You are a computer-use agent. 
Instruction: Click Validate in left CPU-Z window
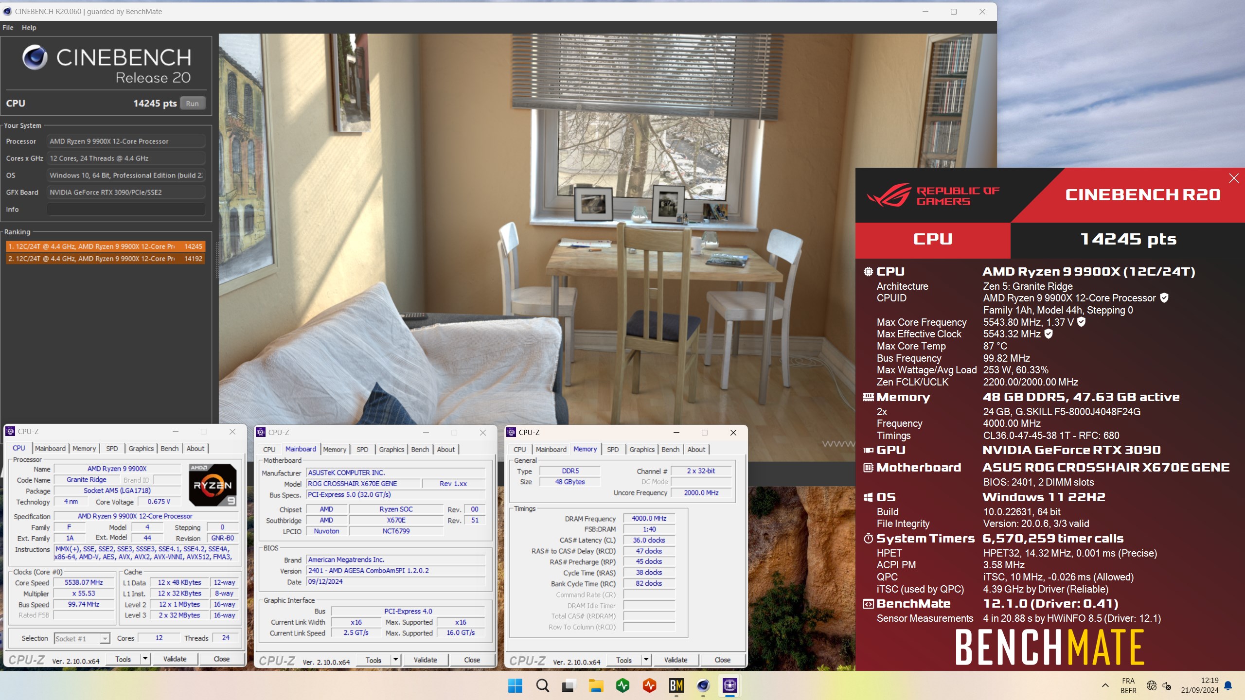pyautogui.click(x=175, y=659)
